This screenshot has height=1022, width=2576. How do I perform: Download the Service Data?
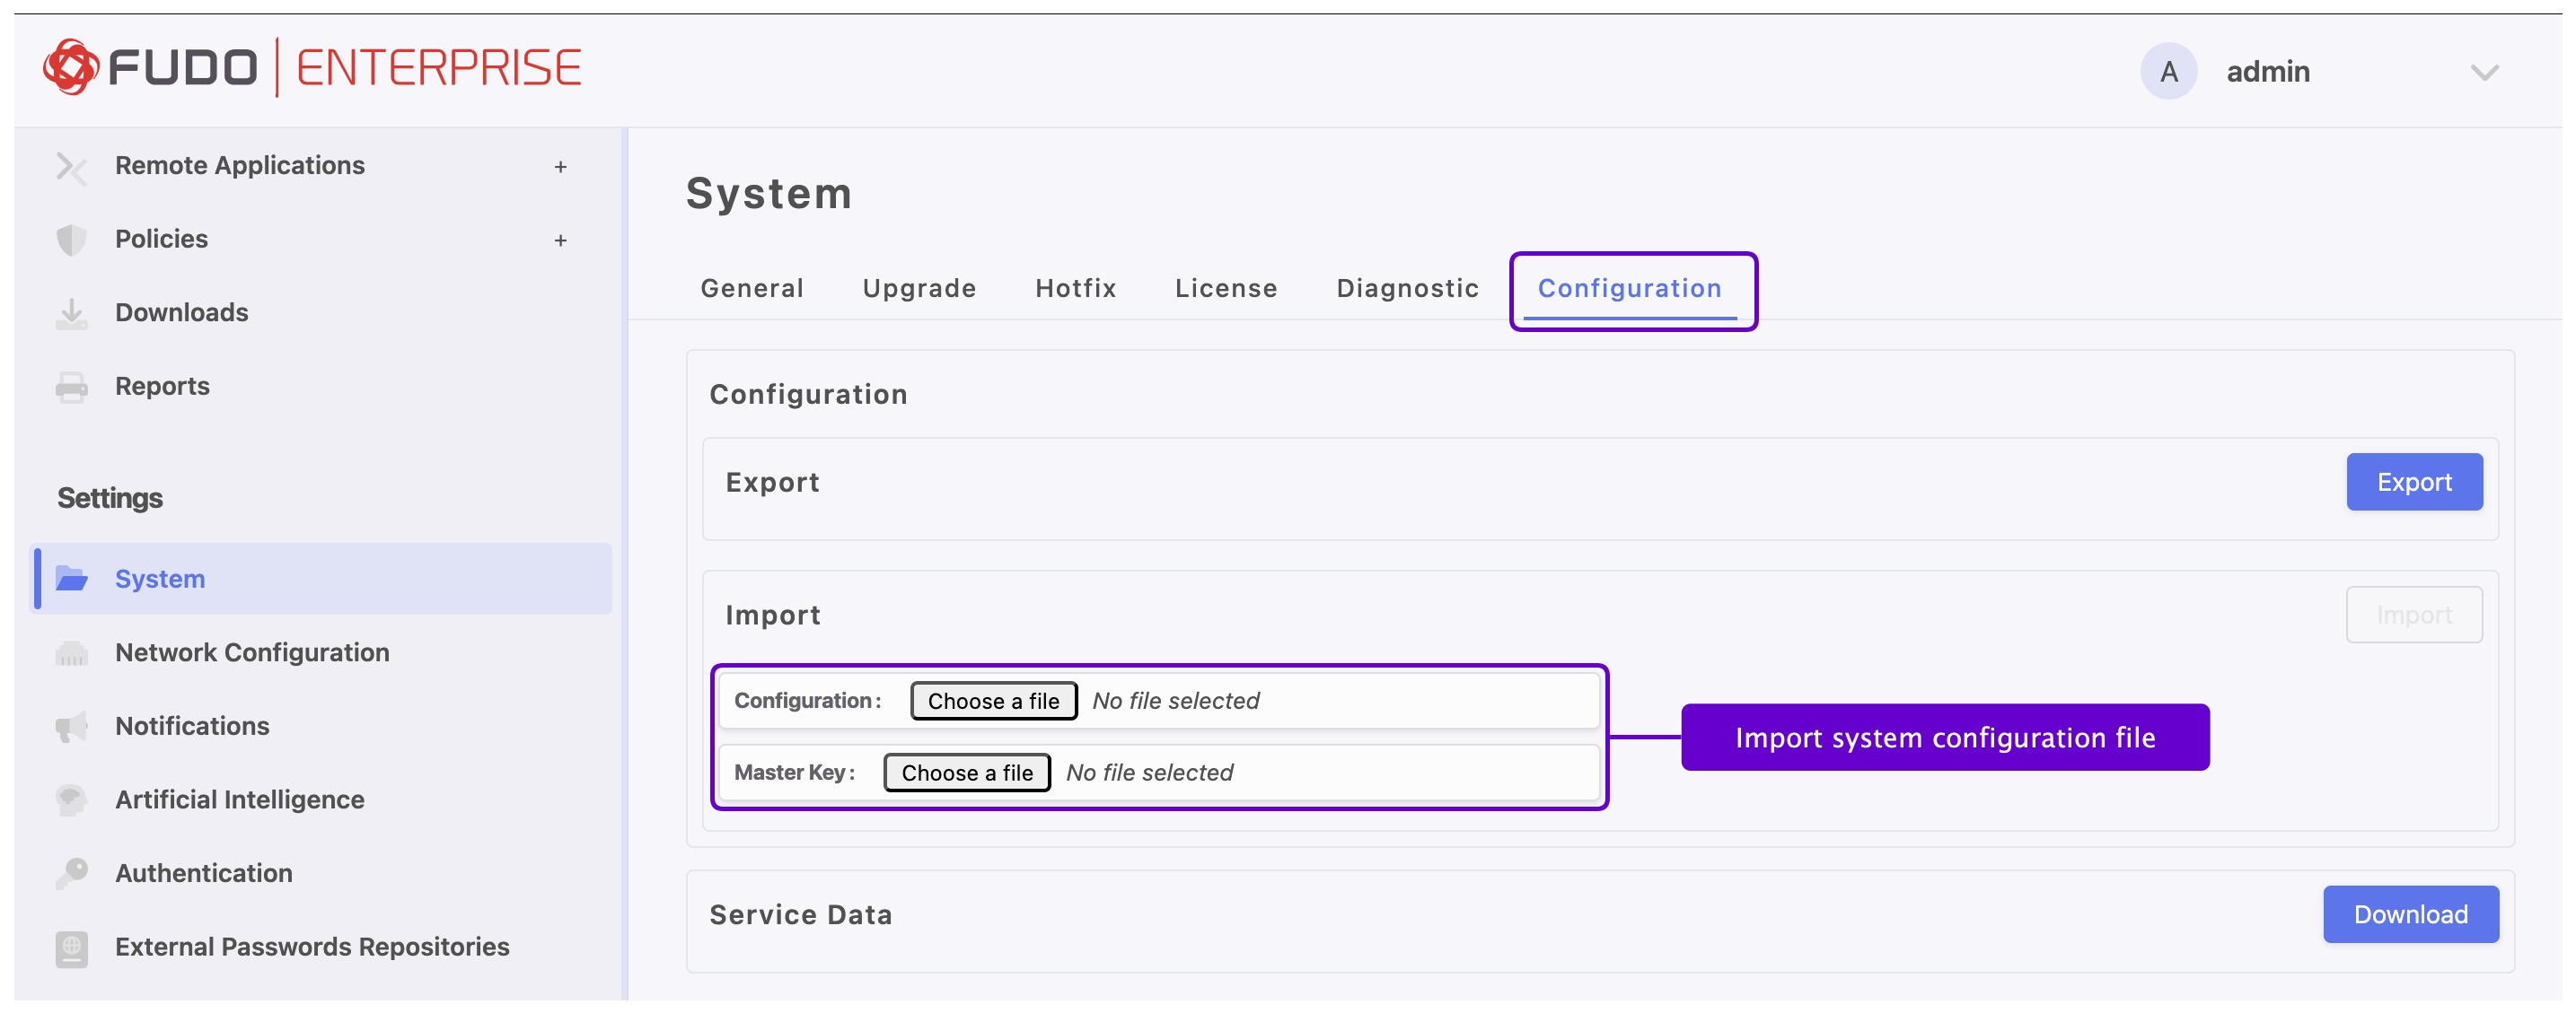pyautogui.click(x=2410, y=914)
